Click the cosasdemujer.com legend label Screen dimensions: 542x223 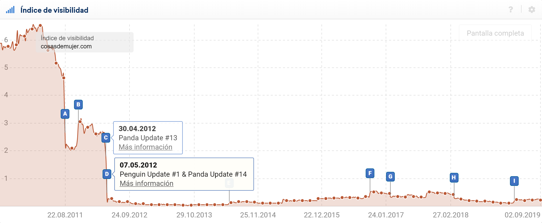pos(66,46)
